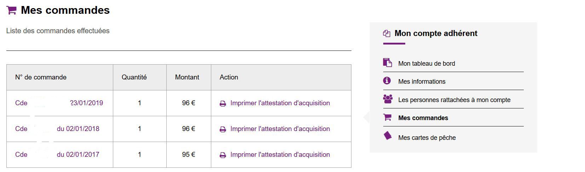Click the fishing card icon in sidebar
The width and height of the screenshot is (585, 172).
tap(388, 136)
